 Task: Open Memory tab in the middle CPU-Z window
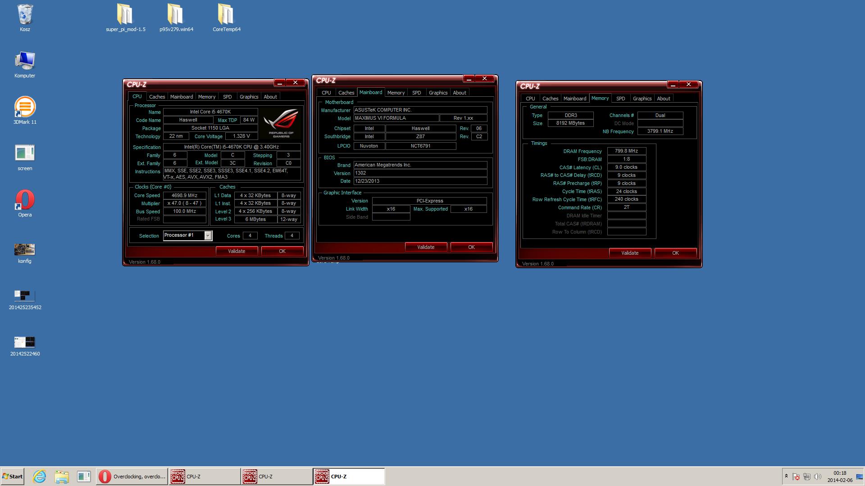click(396, 93)
